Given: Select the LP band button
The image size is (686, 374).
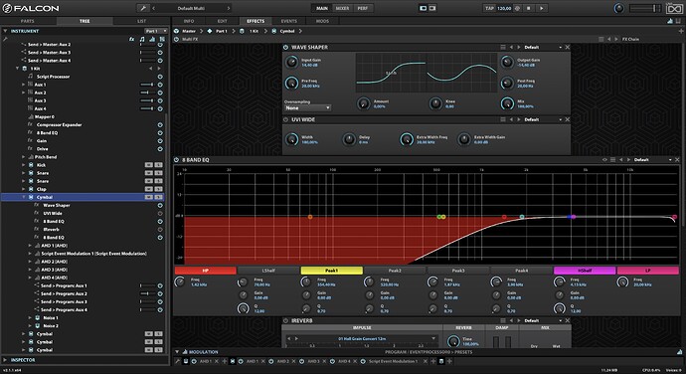Looking at the screenshot, I should click(x=648, y=271).
